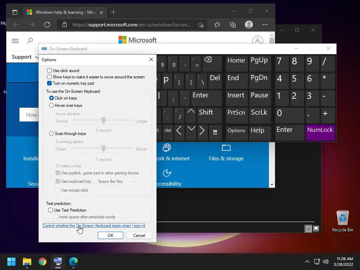Click the Microsoft site hamburger menu

tap(15, 41)
